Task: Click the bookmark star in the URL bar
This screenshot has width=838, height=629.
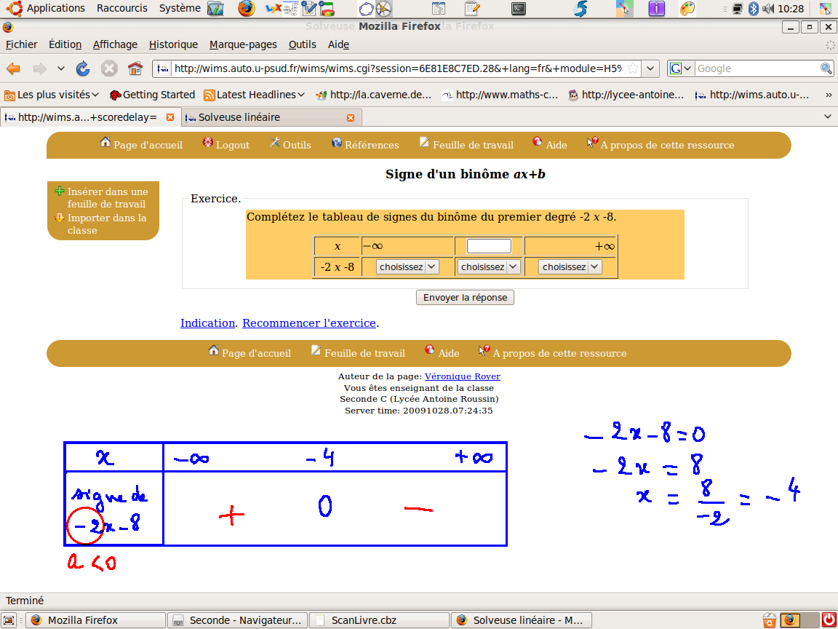Action: (x=633, y=68)
